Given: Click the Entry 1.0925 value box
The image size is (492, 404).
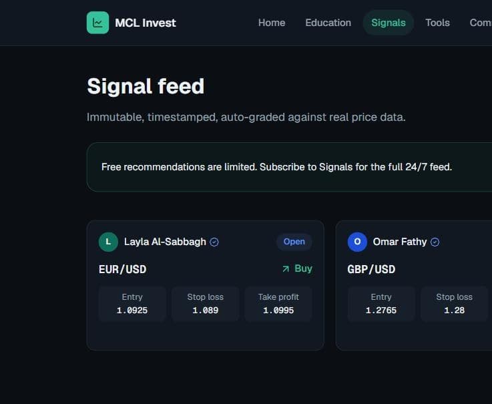Looking at the screenshot, I should (x=132, y=304).
